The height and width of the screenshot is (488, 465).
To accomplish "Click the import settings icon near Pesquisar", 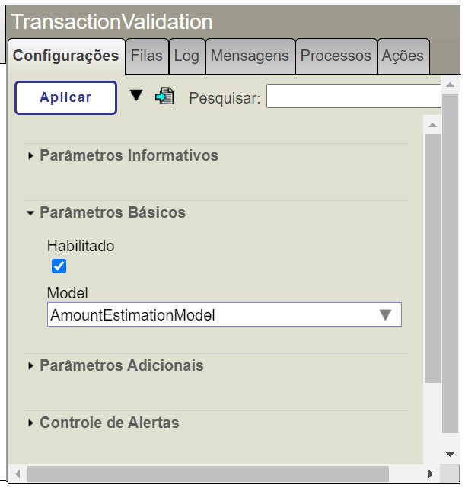I will 164,97.
